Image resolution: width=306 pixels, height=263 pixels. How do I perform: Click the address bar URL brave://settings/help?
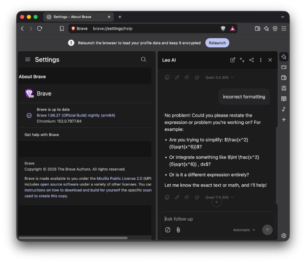click(112, 29)
